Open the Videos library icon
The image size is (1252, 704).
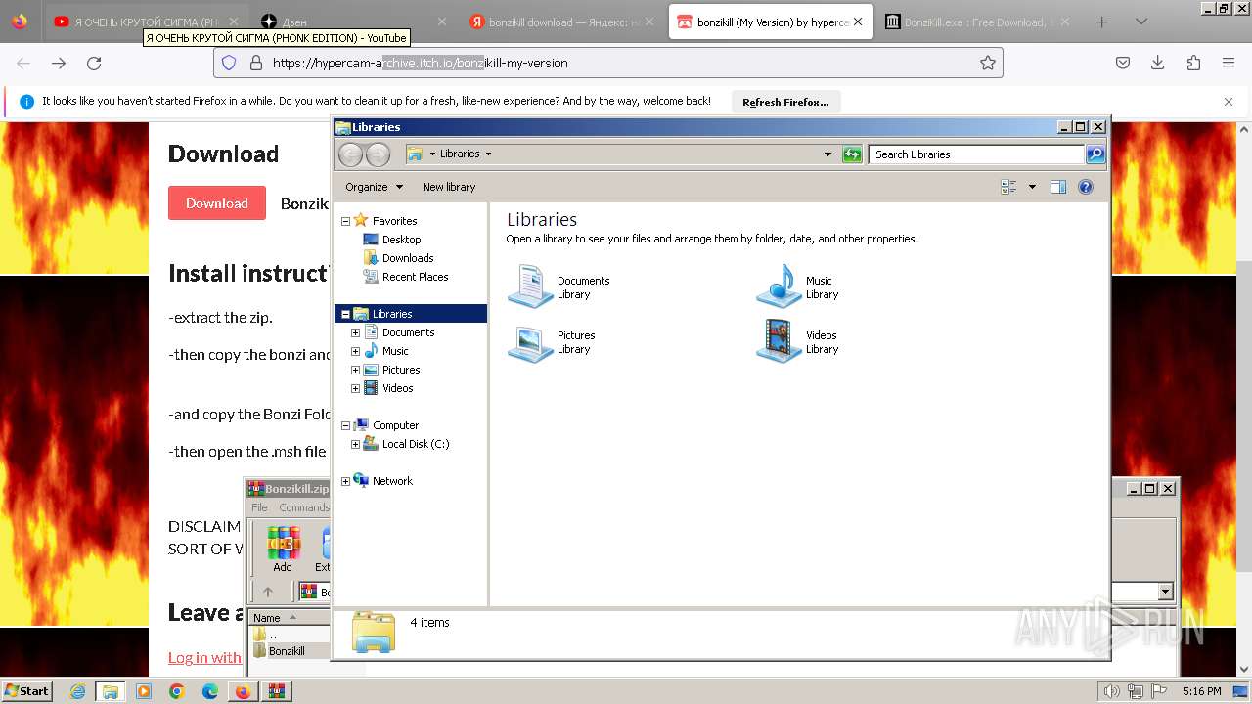click(780, 341)
